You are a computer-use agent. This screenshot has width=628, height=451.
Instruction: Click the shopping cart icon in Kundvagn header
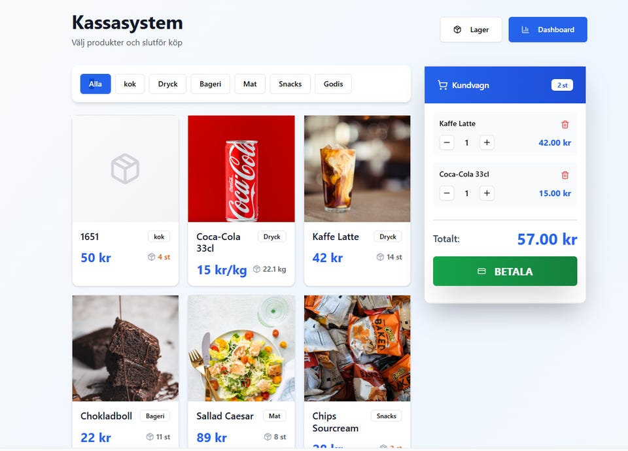[442, 85]
